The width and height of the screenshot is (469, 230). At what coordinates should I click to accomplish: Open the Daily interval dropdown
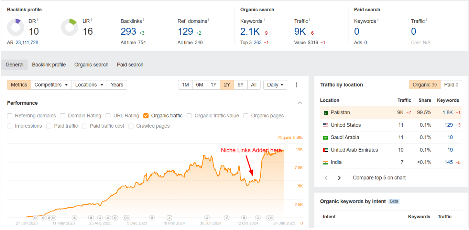(x=275, y=85)
